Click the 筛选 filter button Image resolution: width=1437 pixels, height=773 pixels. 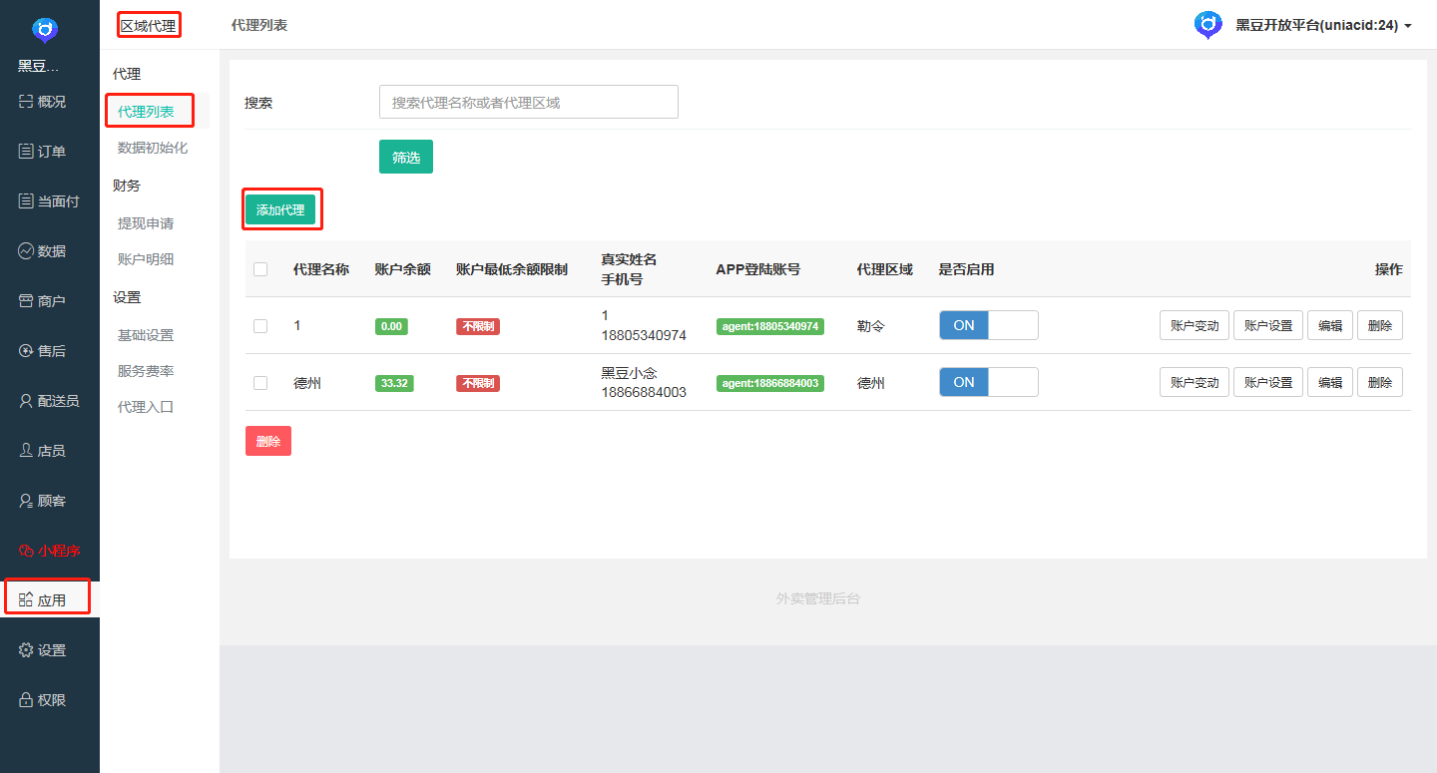coord(406,157)
